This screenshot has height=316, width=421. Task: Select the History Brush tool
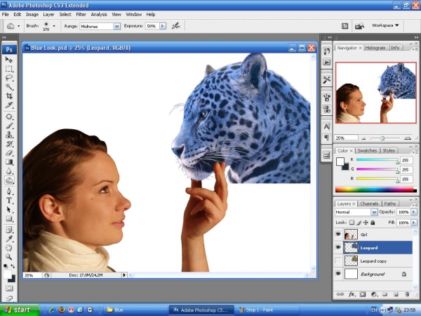tap(9, 144)
